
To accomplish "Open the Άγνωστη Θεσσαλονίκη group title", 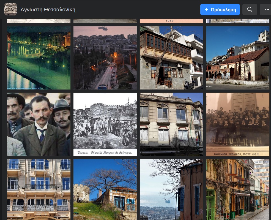I will [x=48, y=10].
